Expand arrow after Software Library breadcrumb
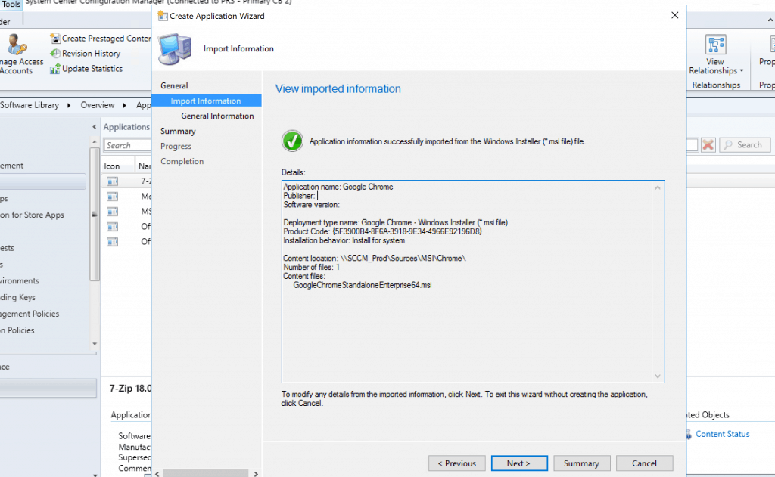The width and height of the screenshot is (775, 477). [69, 105]
